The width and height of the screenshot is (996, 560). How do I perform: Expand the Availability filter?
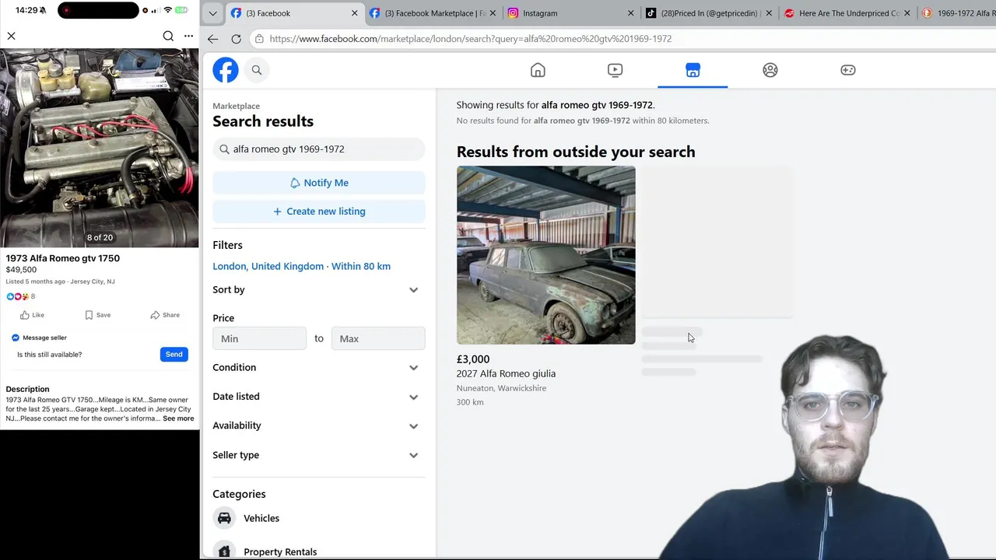click(x=316, y=425)
